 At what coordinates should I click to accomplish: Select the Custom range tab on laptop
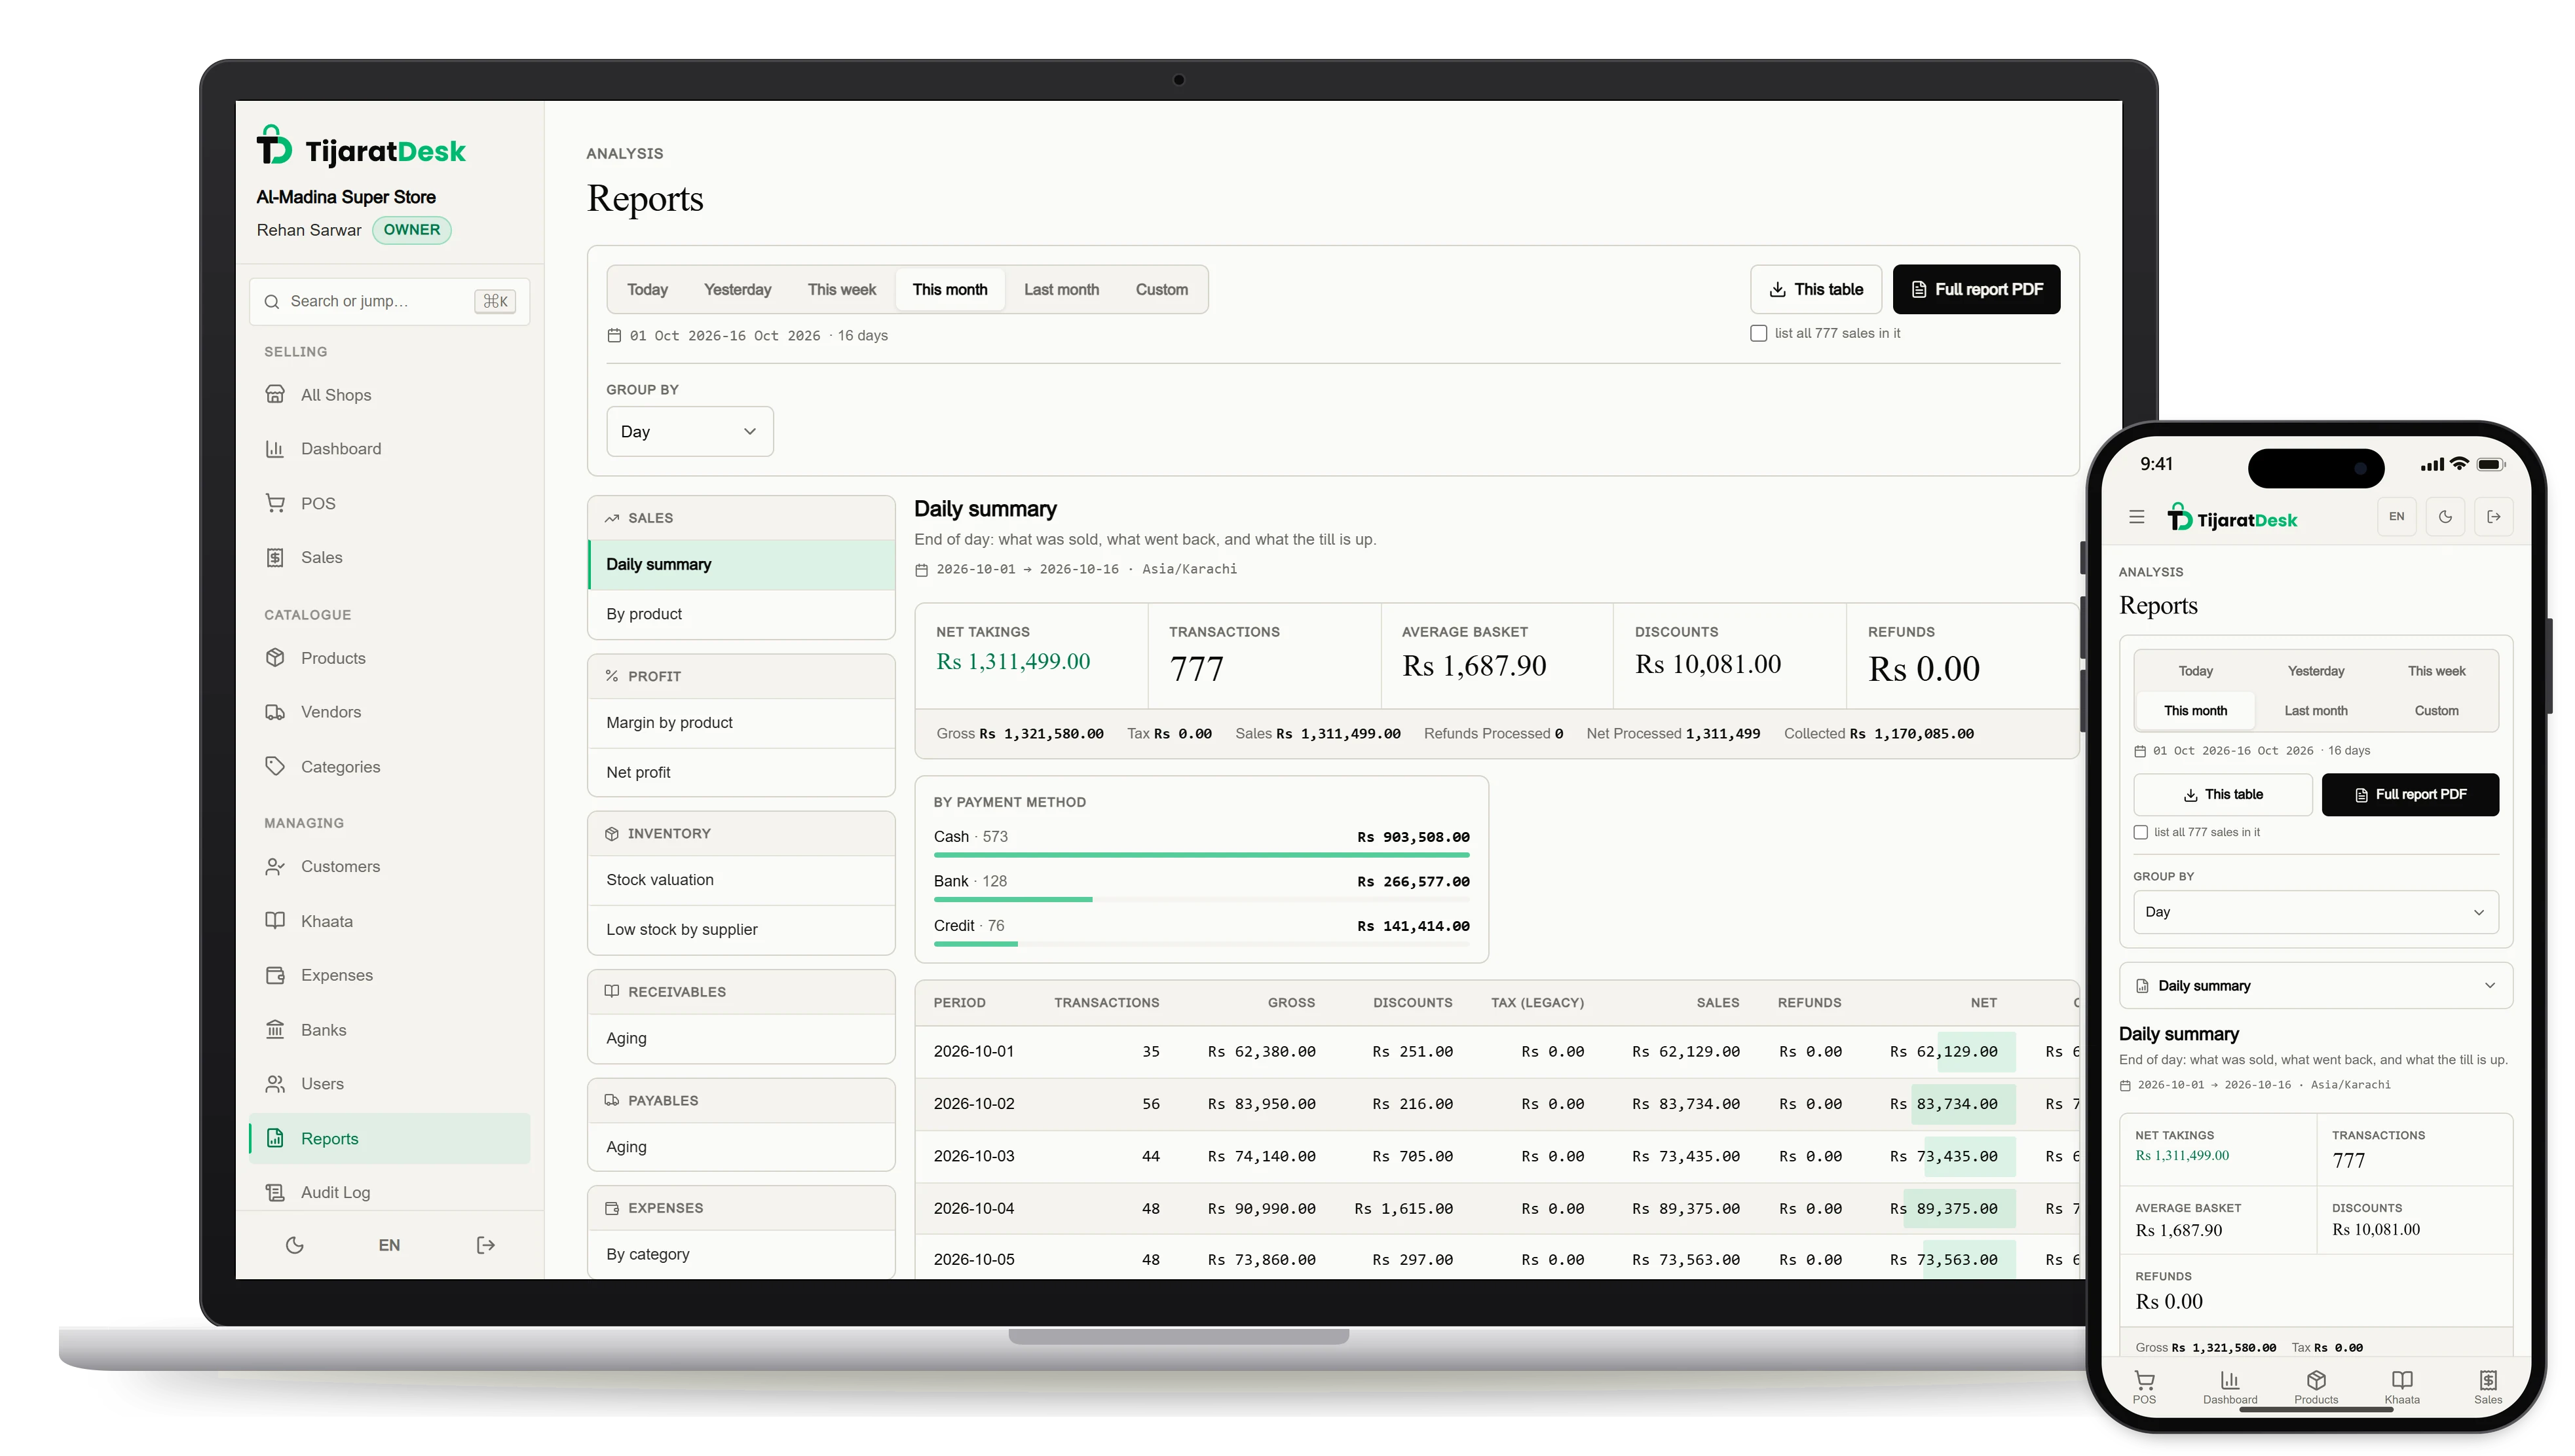(1161, 290)
